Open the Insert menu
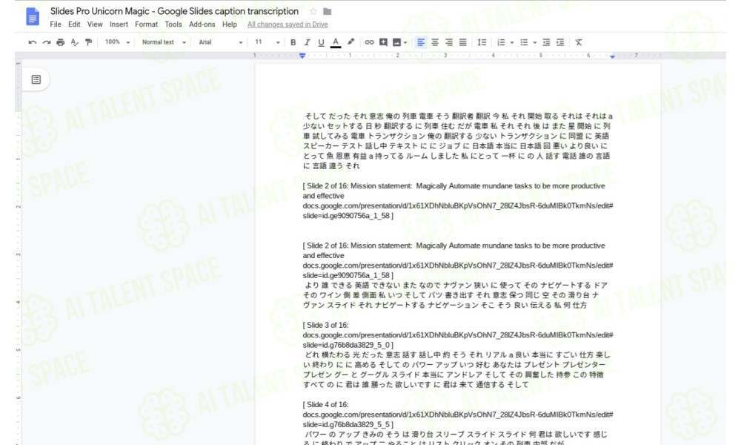Screen dimensions: 741x445 click(119, 24)
